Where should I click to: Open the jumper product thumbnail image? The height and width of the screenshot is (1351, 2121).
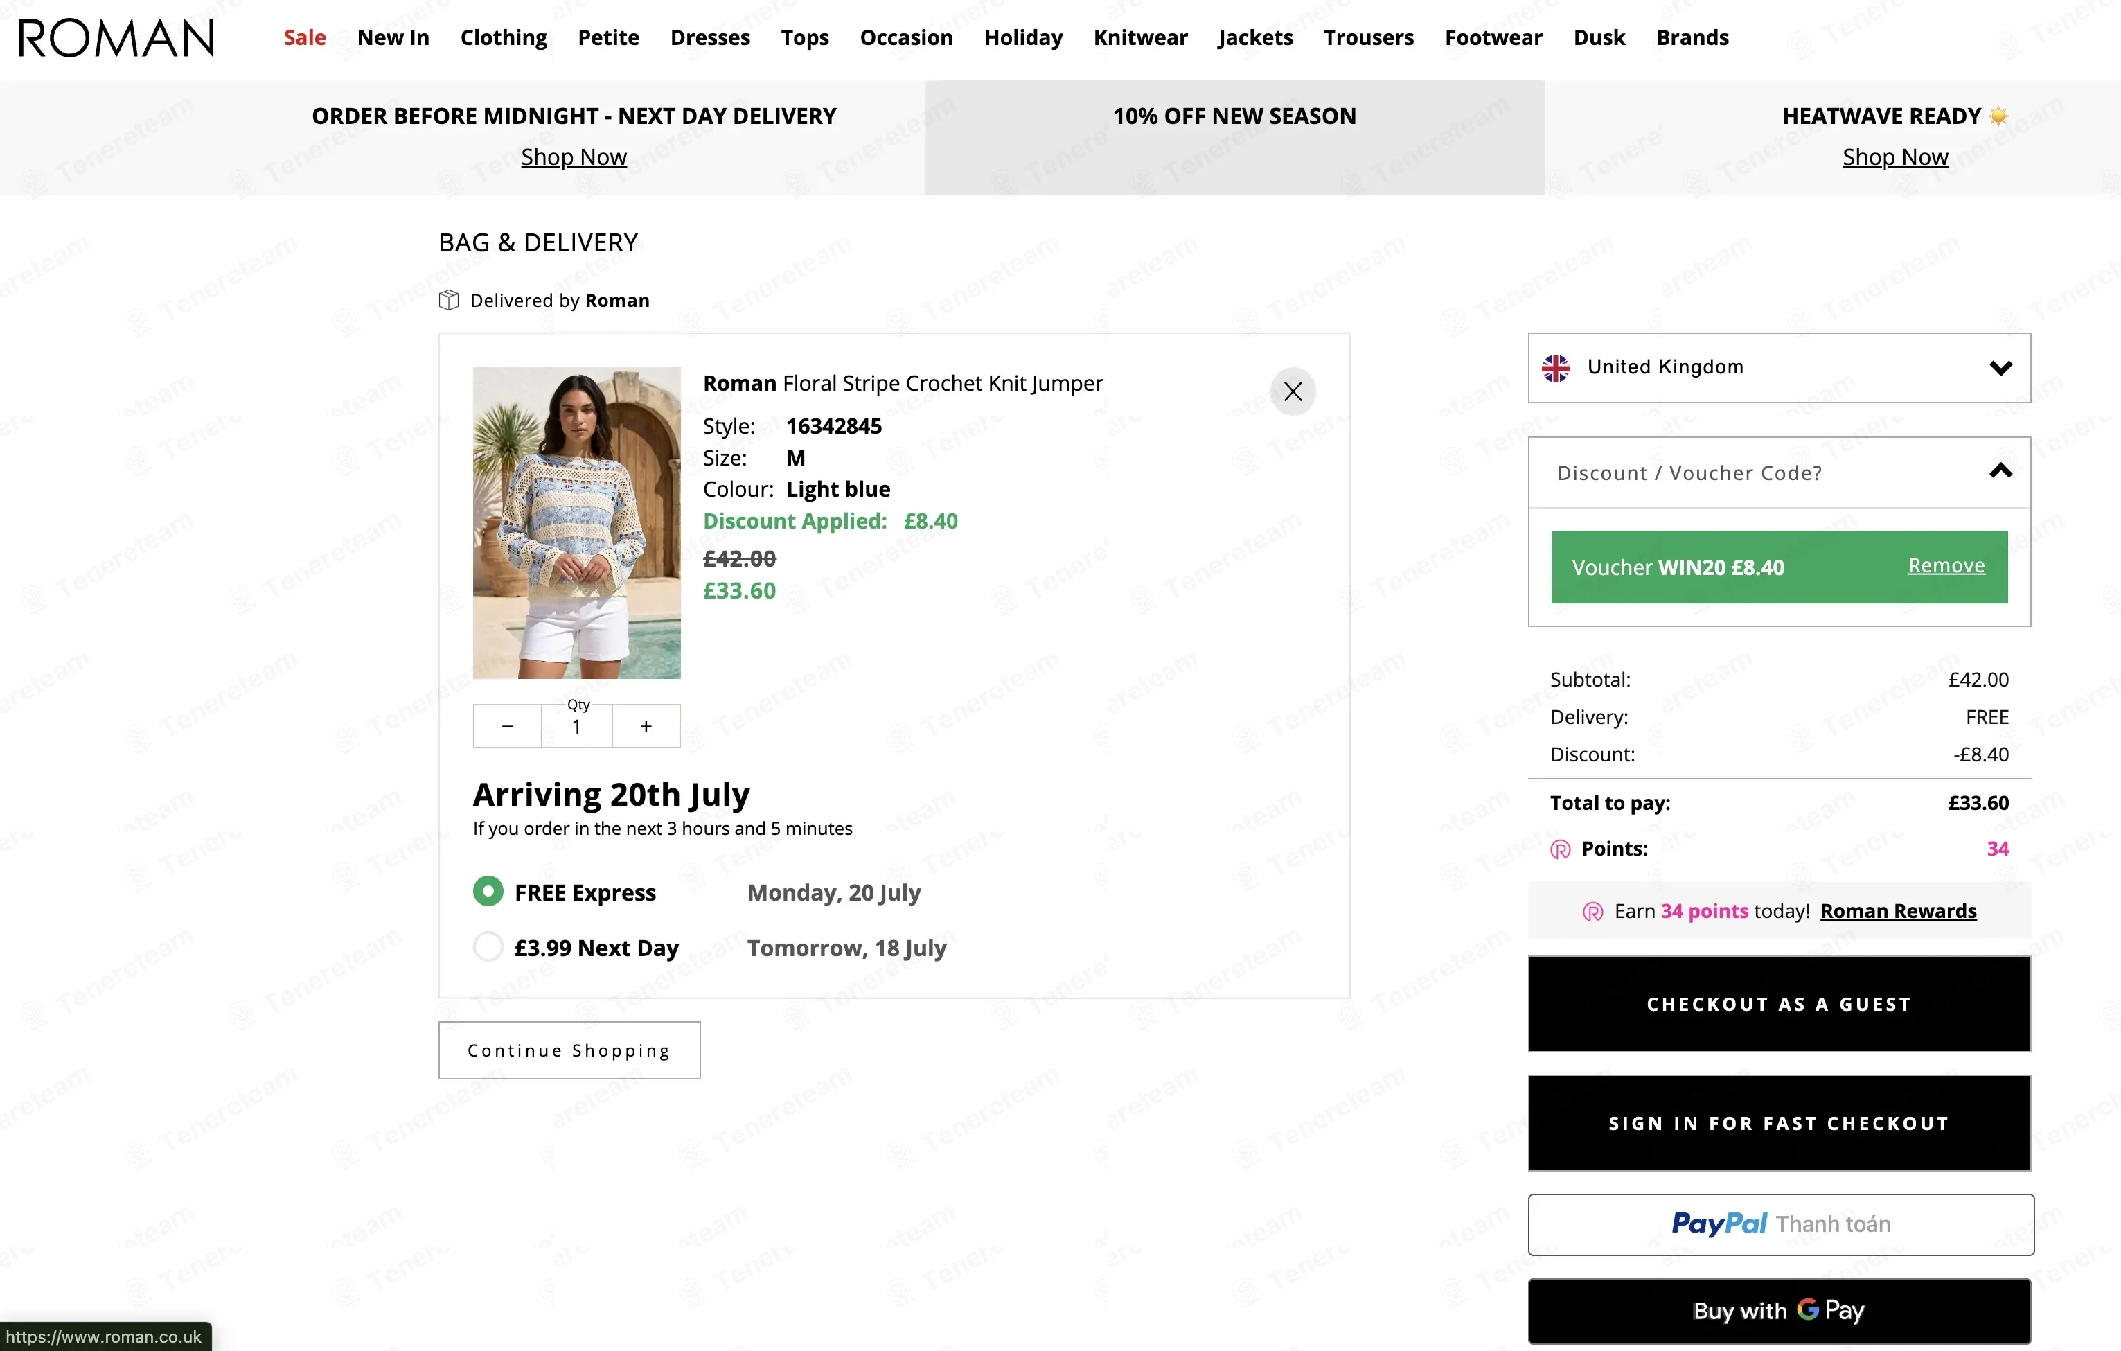(x=577, y=523)
